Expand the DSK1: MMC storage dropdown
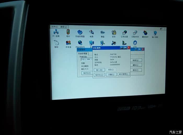The image size is (183, 135). 87,59
